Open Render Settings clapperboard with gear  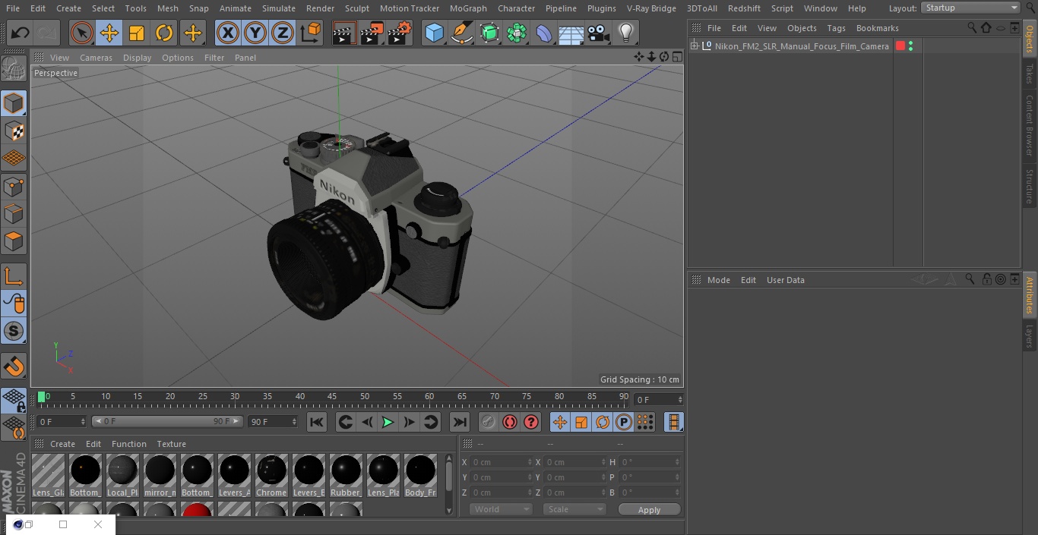tap(400, 33)
